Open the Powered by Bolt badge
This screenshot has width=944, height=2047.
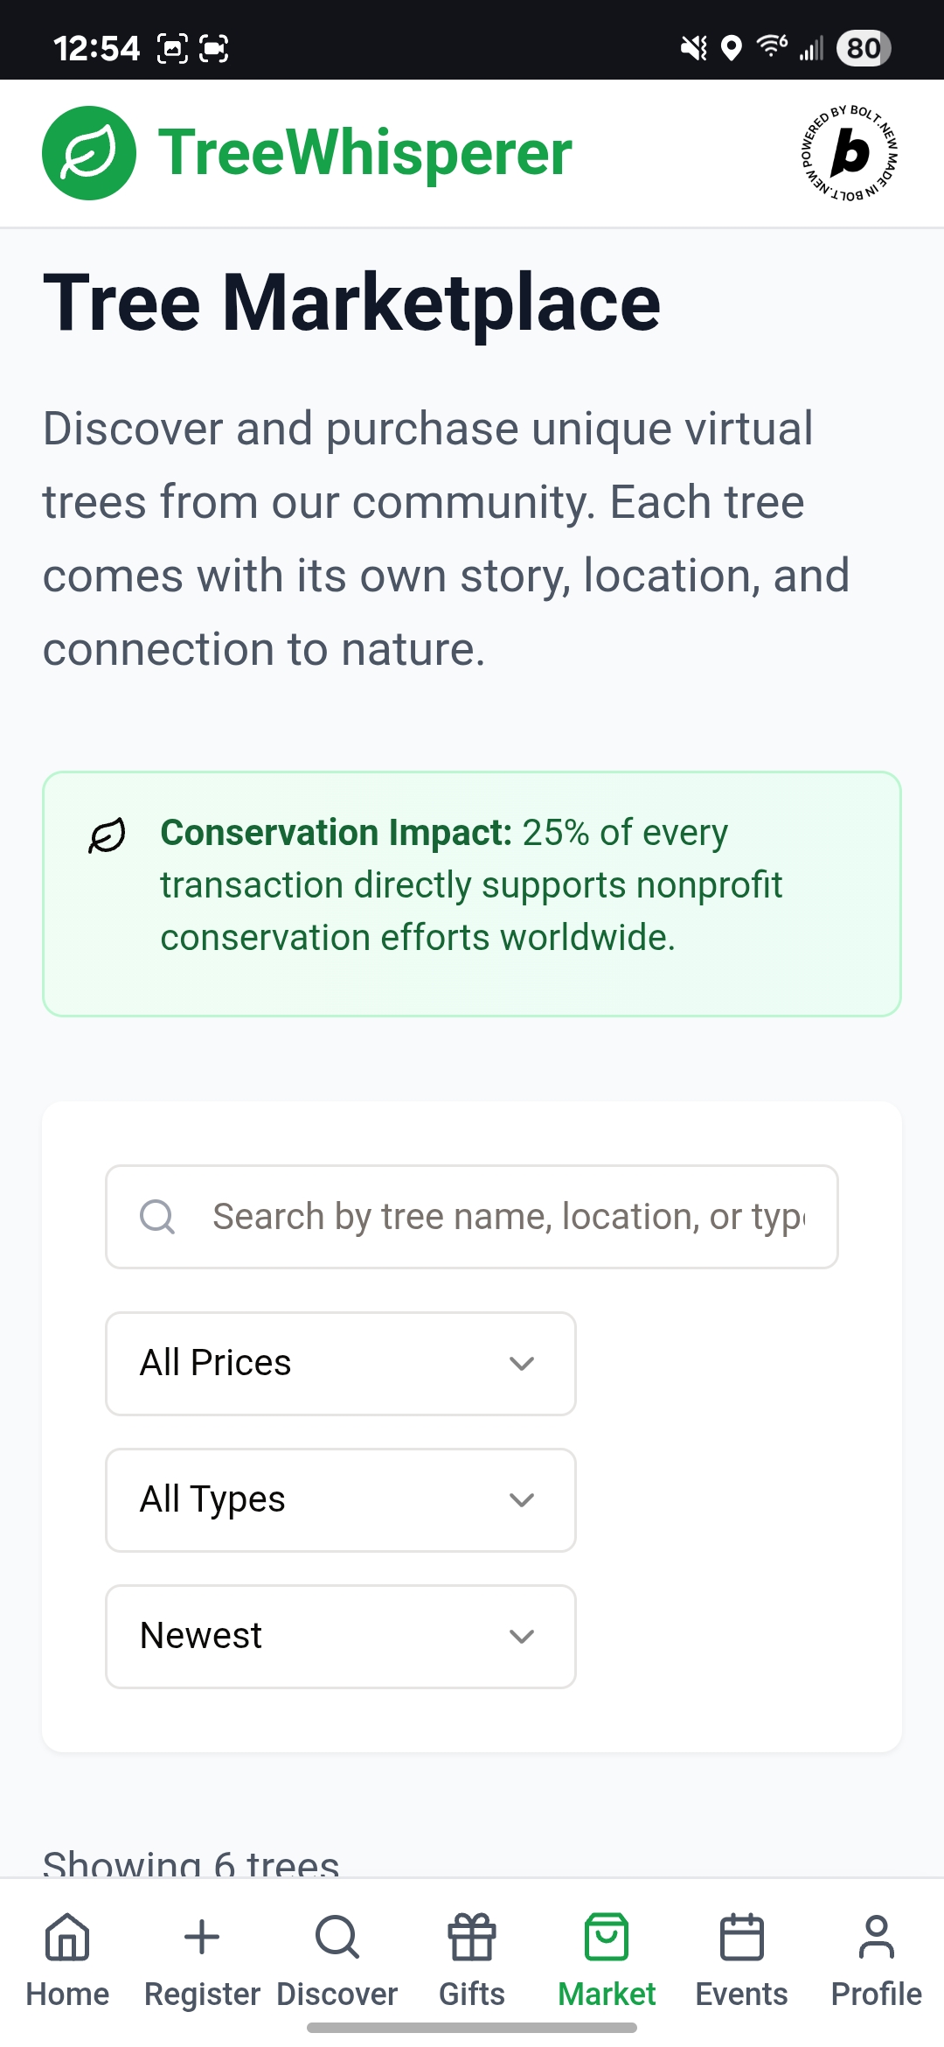[x=850, y=154]
